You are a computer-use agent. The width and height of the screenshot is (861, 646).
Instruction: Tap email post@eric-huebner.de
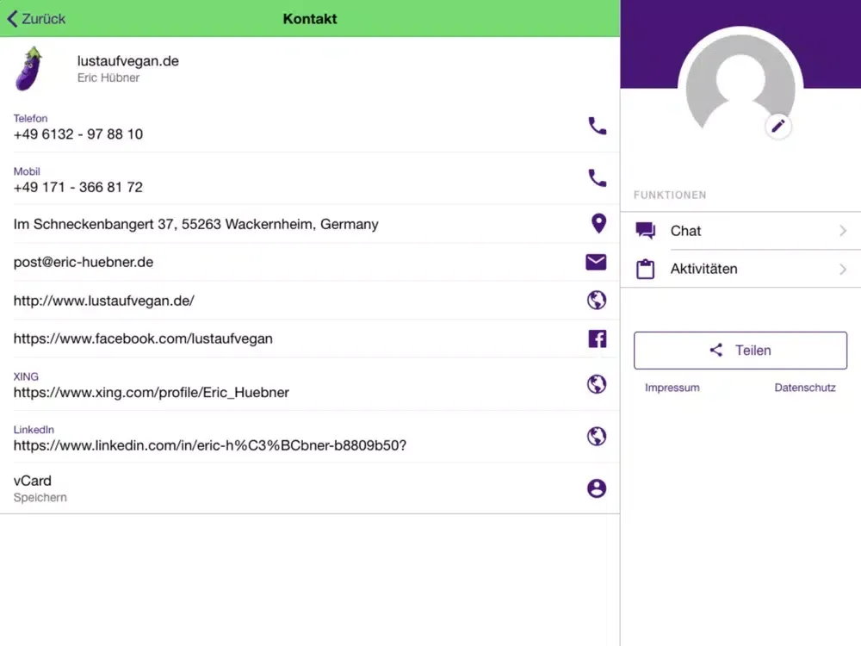point(84,262)
